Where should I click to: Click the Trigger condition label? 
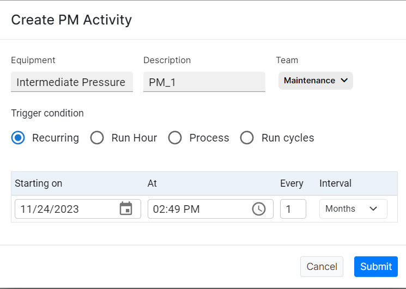pos(47,113)
